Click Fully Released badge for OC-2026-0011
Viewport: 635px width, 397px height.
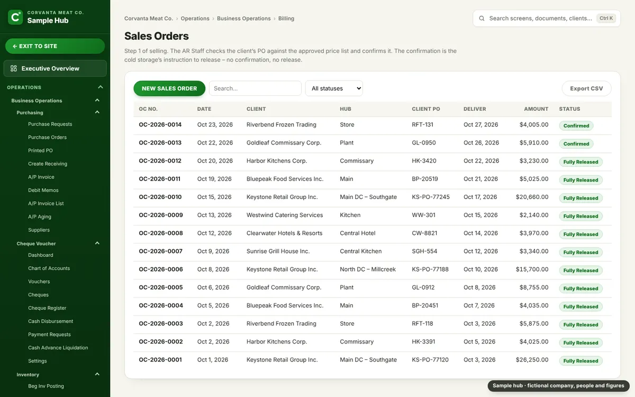click(580, 180)
